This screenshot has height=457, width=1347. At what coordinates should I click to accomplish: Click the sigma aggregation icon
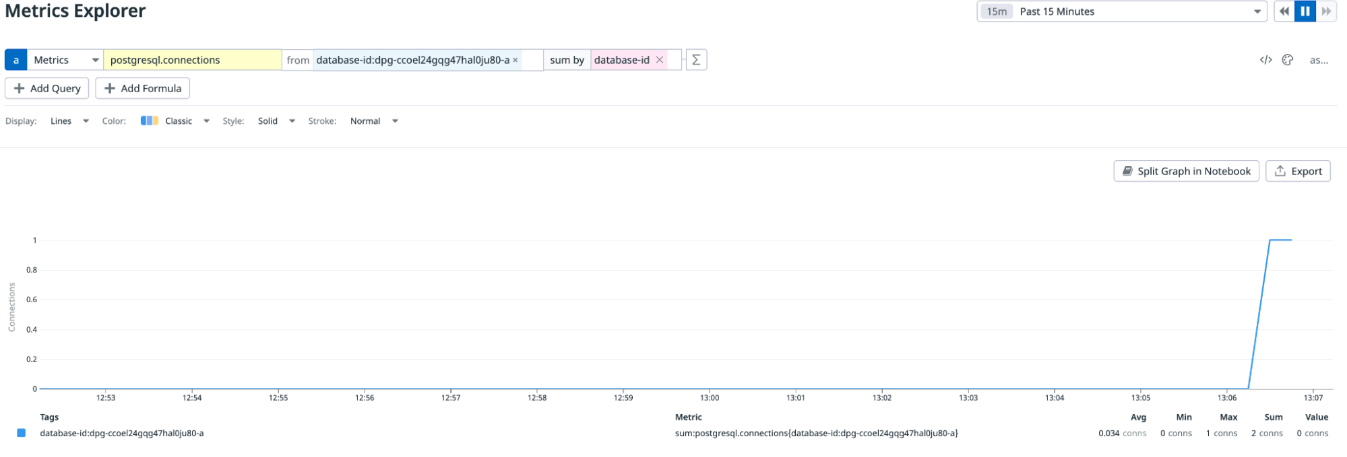tap(696, 60)
